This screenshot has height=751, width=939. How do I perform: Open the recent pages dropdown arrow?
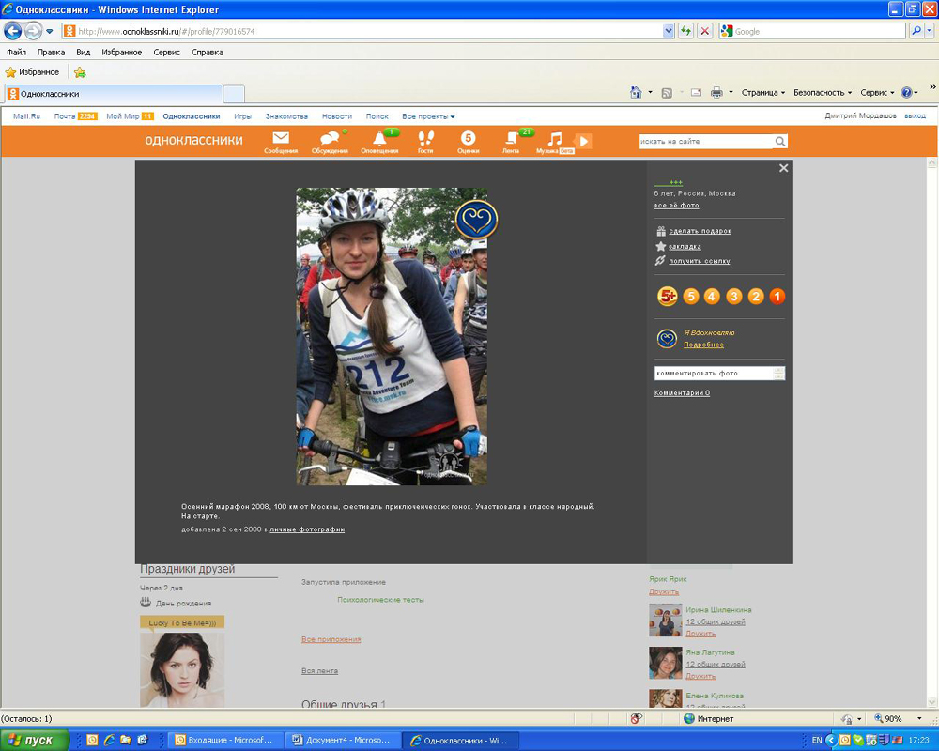[49, 31]
